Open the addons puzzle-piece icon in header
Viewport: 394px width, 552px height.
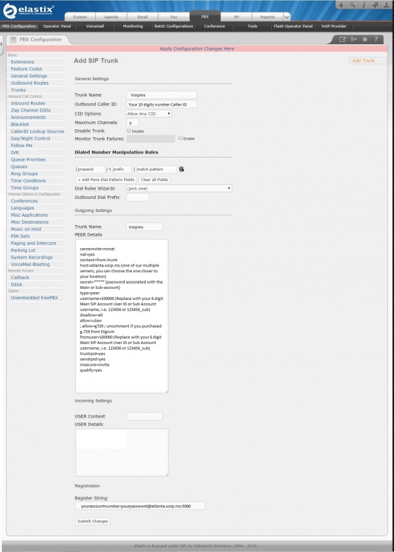click(x=376, y=5)
